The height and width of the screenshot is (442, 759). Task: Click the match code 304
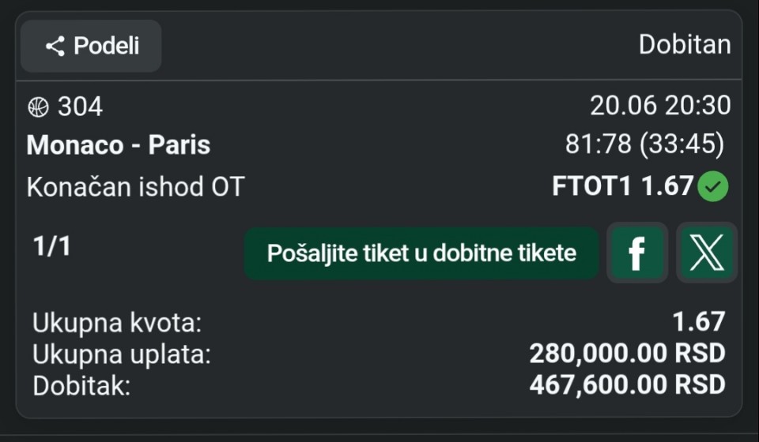point(81,107)
